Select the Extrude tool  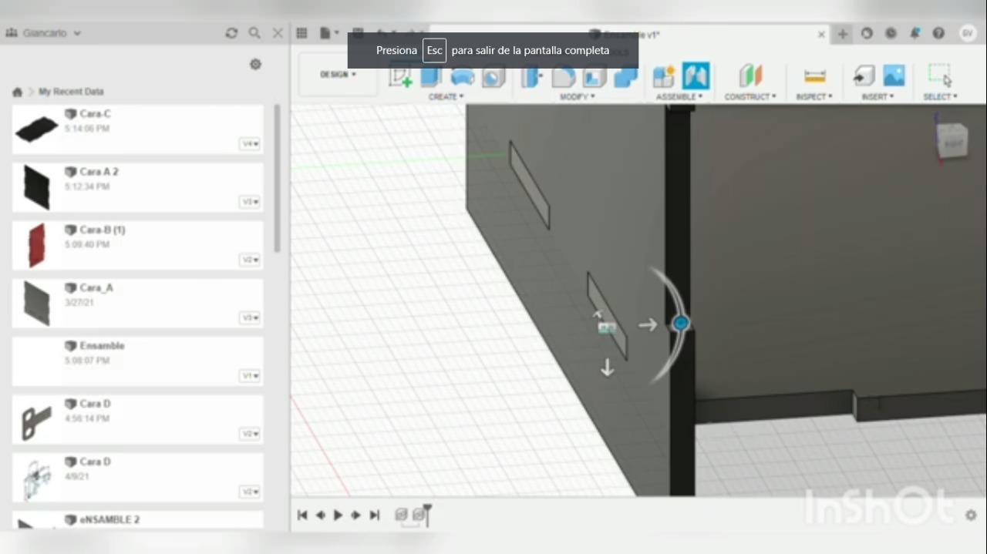(430, 76)
